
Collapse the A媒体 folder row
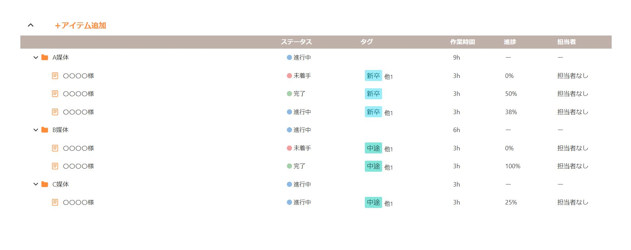(x=36, y=58)
